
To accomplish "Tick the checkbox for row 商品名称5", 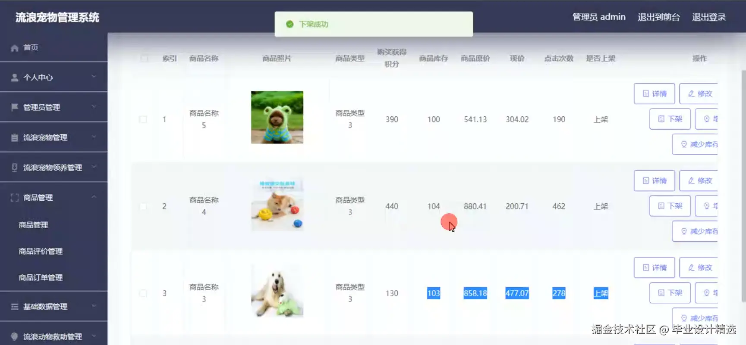I will click(x=143, y=119).
